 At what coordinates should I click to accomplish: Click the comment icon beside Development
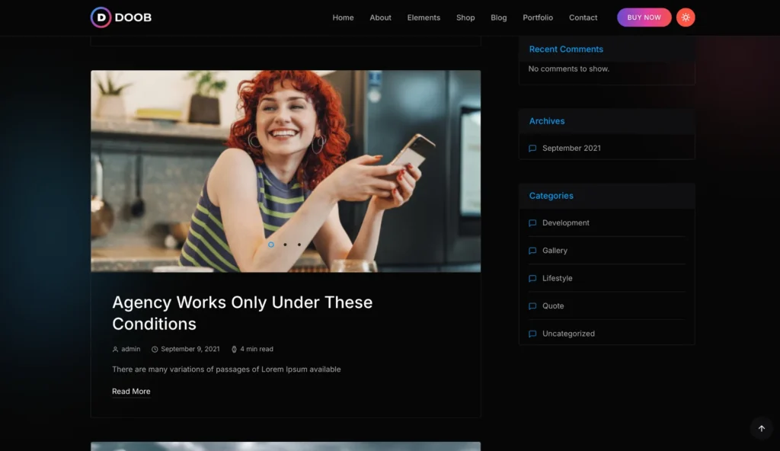pyautogui.click(x=532, y=223)
